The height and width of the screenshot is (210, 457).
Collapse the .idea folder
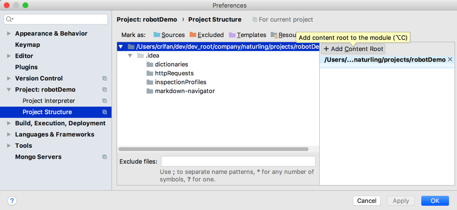(130, 56)
